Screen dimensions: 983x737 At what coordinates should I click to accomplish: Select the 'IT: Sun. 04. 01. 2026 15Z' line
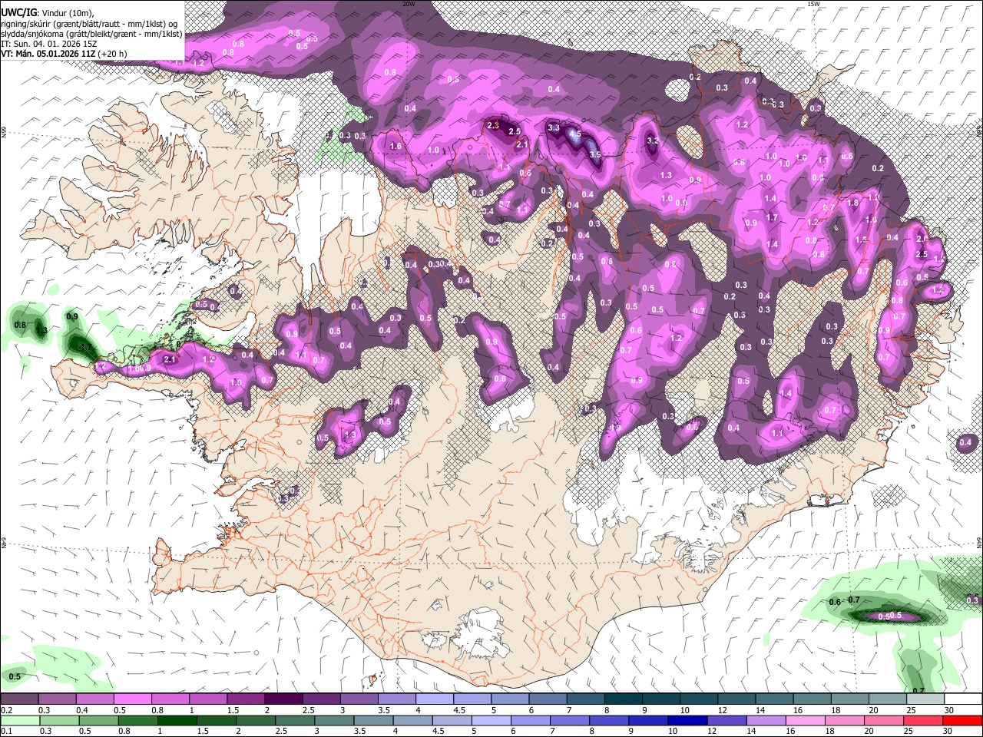pos(49,44)
